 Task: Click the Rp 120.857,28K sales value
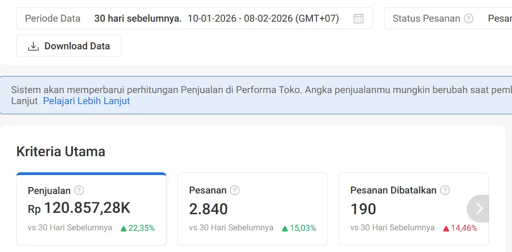coord(79,208)
